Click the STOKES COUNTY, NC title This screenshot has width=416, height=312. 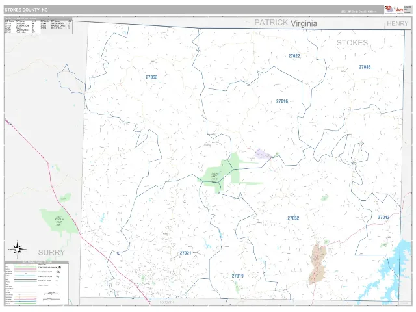tap(26, 10)
